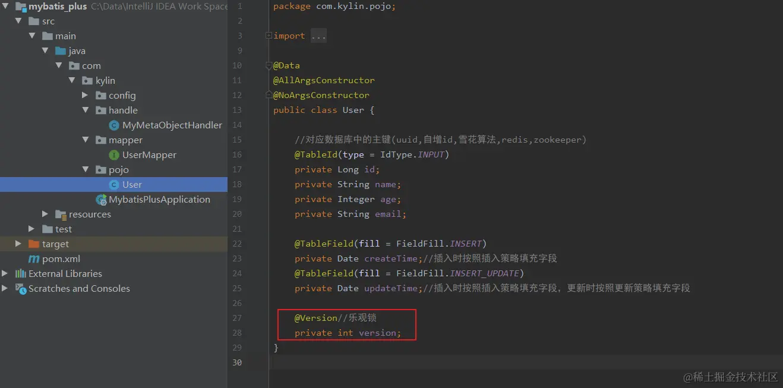The image size is (783, 388).
Task: Select Scratches and Consoles label
Action: pos(79,289)
